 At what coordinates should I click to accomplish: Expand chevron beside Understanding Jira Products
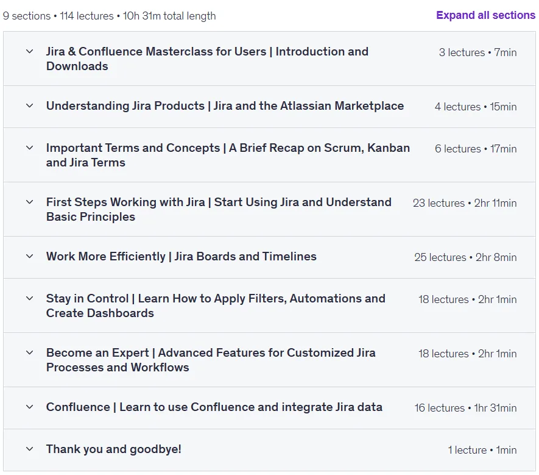[x=30, y=105]
